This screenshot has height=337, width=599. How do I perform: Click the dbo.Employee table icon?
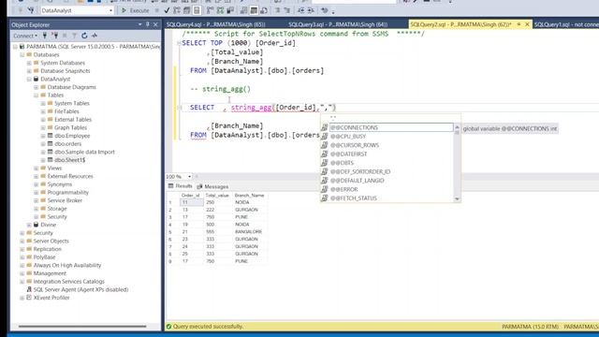tap(50, 136)
